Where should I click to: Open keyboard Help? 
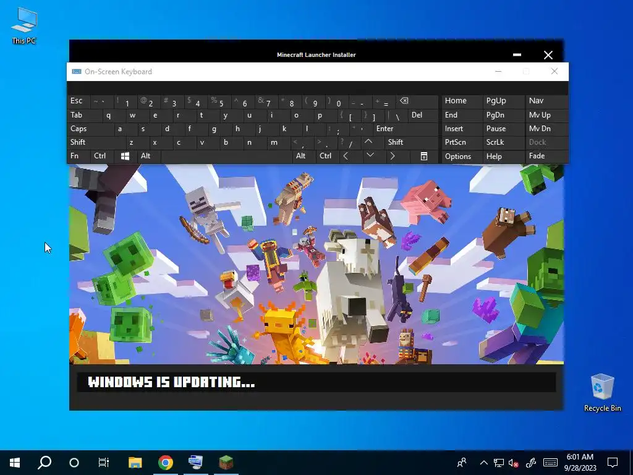click(504, 156)
